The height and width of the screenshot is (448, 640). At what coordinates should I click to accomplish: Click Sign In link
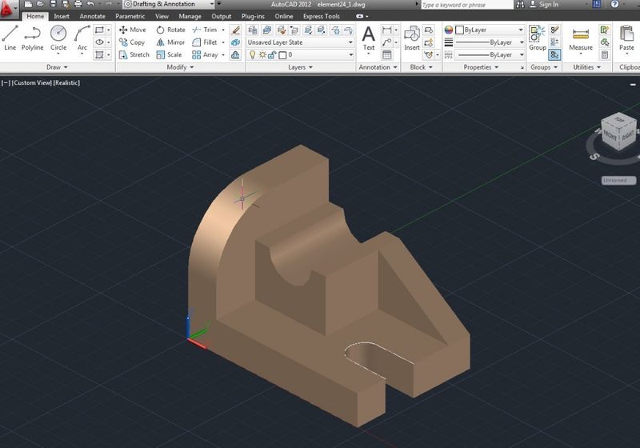pos(548,5)
